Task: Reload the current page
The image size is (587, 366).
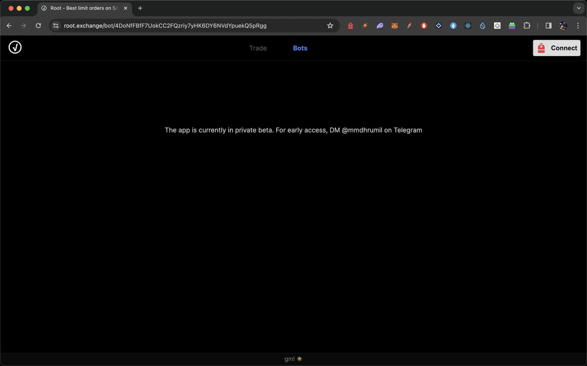Action: pos(38,26)
